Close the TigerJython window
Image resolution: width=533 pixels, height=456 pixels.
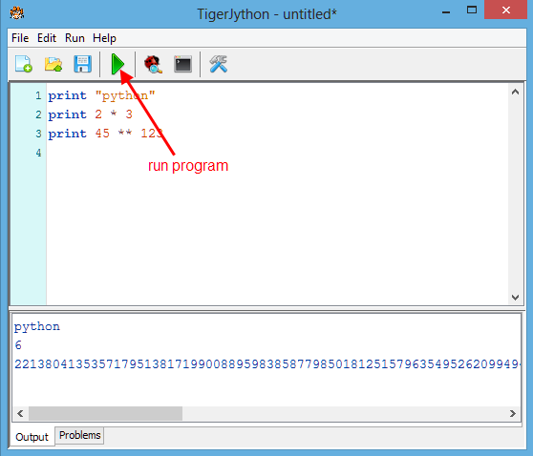506,10
